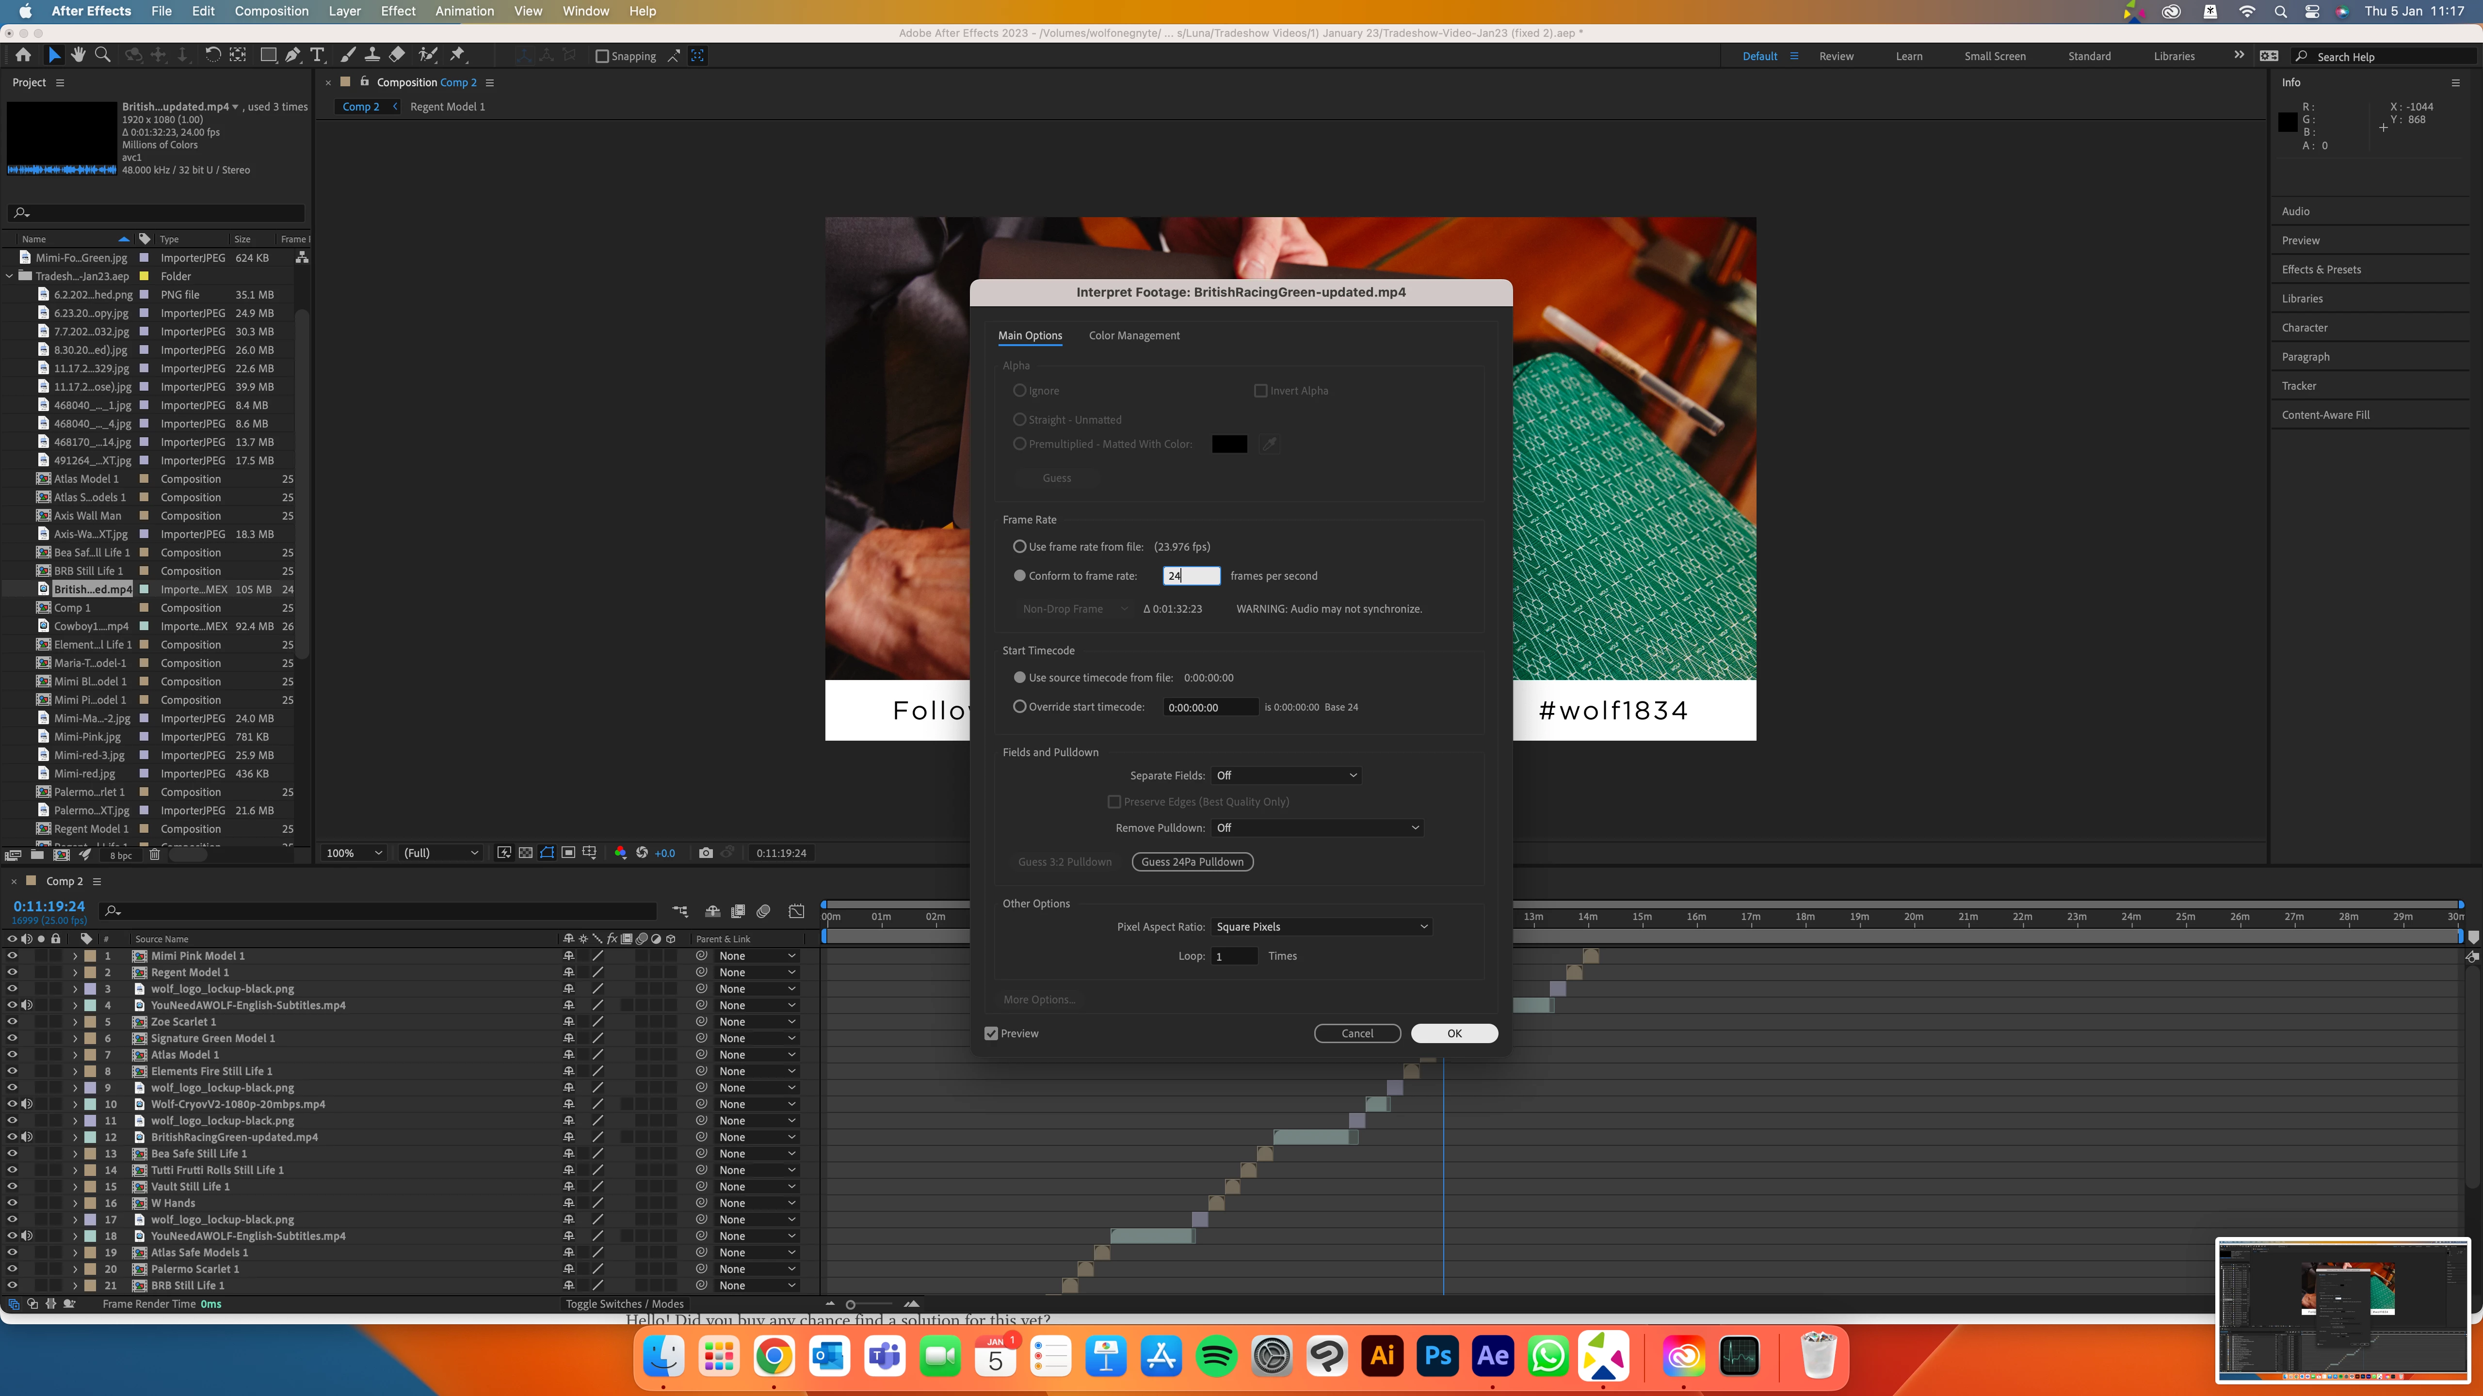The height and width of the screenshot is (1396, 2483).
Task: Open the Composition menu
Action: tap(271, 11)
